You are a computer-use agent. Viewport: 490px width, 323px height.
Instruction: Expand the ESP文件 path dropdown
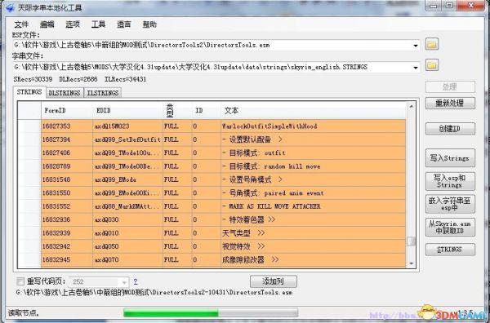[x=416, y=46]
